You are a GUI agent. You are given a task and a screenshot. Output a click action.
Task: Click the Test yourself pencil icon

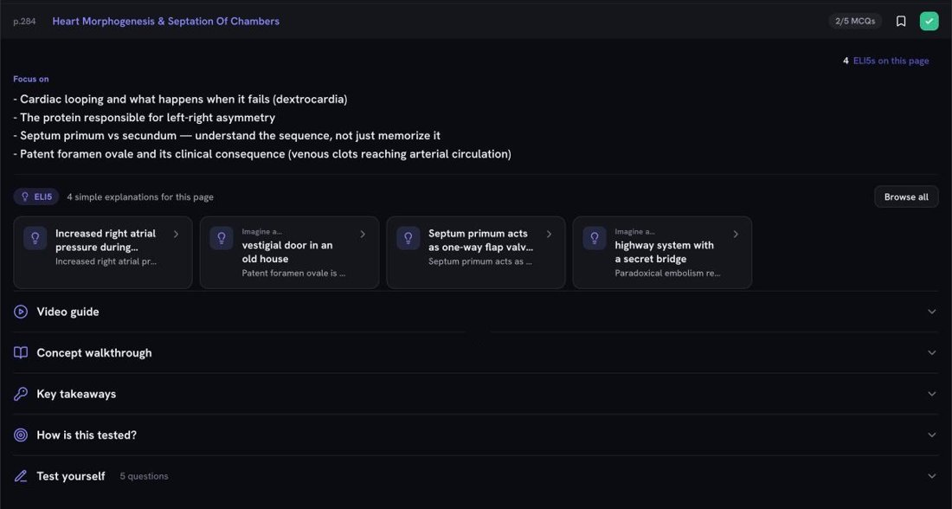point(21,476)
